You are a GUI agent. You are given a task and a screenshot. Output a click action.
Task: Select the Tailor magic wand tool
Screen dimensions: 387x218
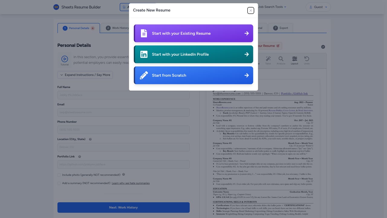pyautogui.click(x=268, y=60)
